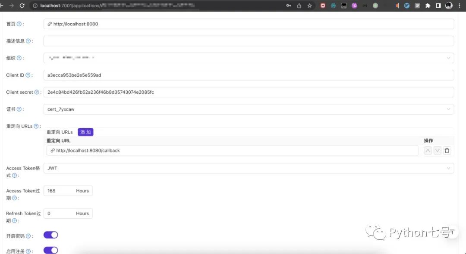The width and height of the screenshot is (466, 254).
Task: Click 添加 to add redirect URL
Action: tap(85, 132)
